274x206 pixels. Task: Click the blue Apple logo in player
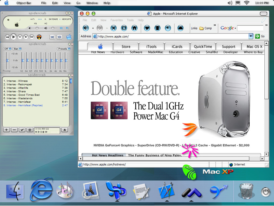click(69, 37)
